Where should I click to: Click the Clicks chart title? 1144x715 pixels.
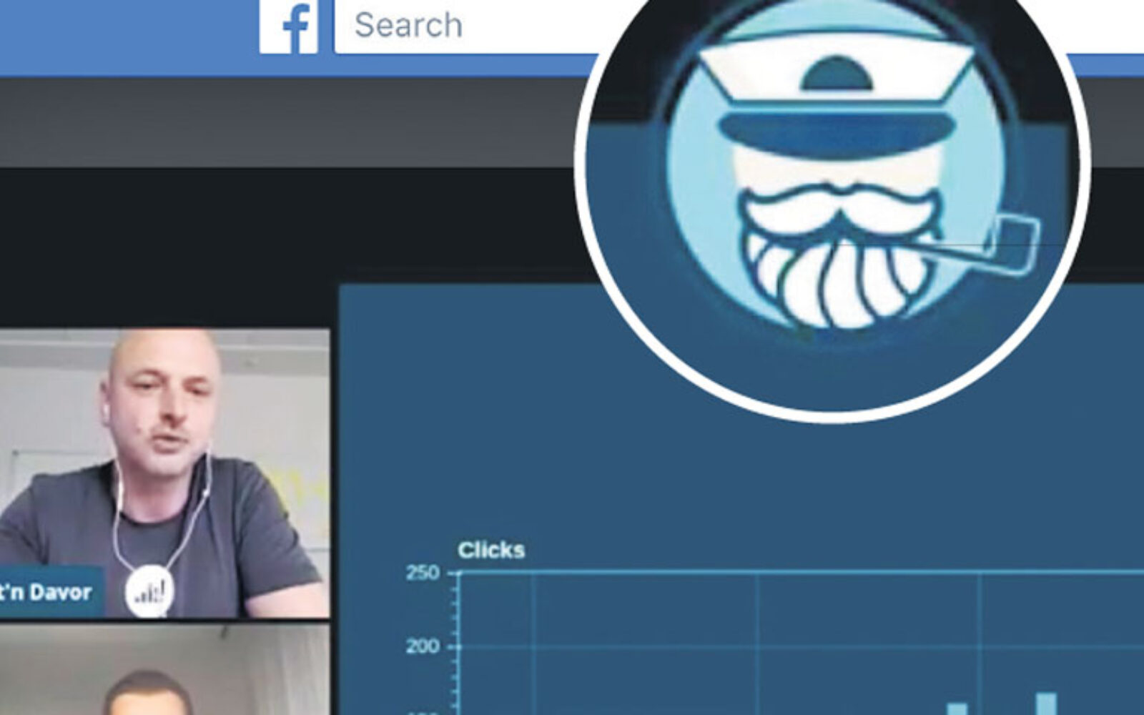click(491, 550)
